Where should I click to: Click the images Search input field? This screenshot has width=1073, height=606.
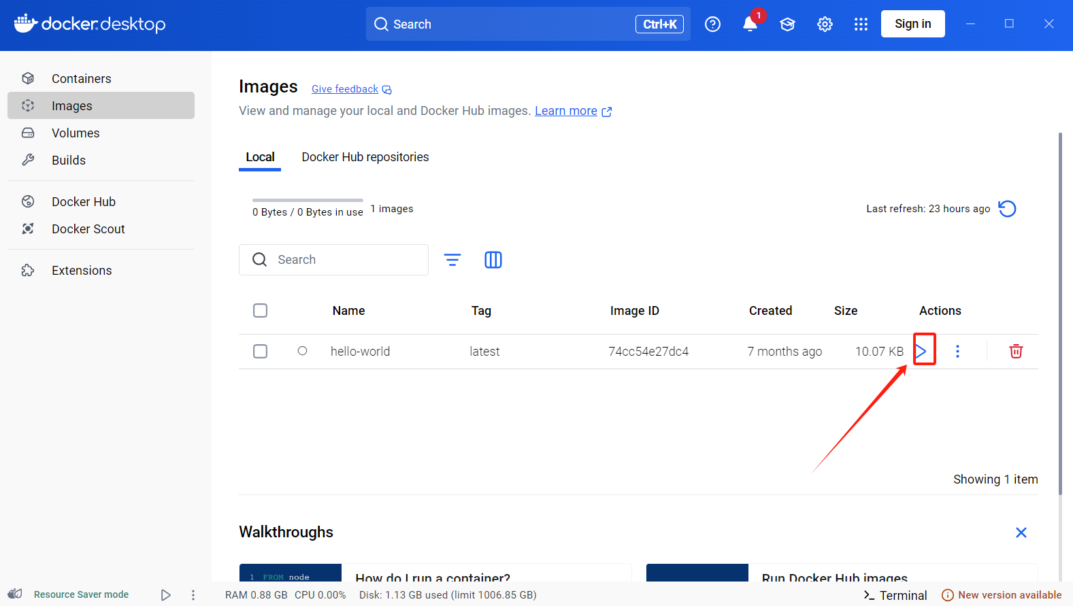(x=333, y=260)
